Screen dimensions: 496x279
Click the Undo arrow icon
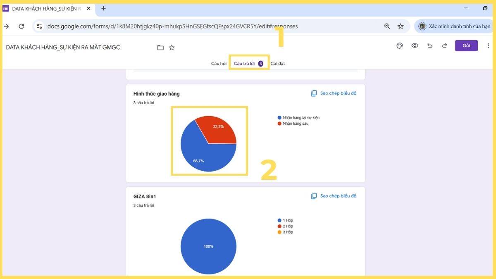[429, 45]
